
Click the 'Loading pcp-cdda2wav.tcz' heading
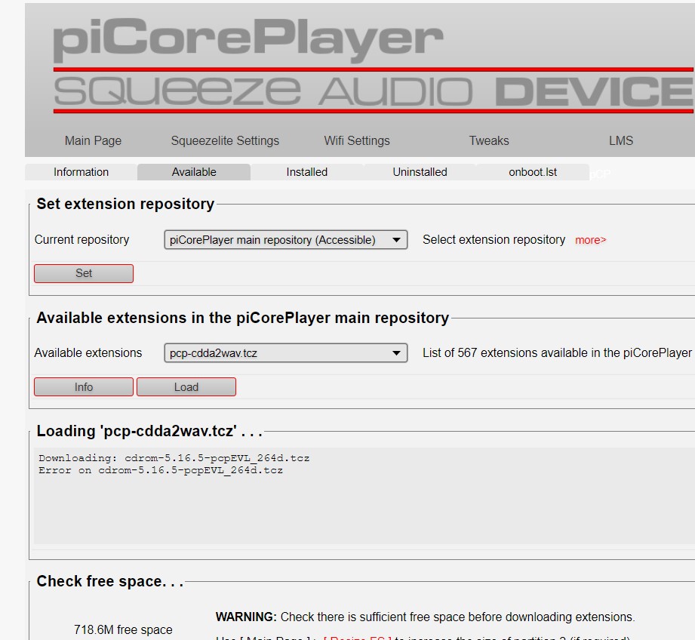(149, 431)
